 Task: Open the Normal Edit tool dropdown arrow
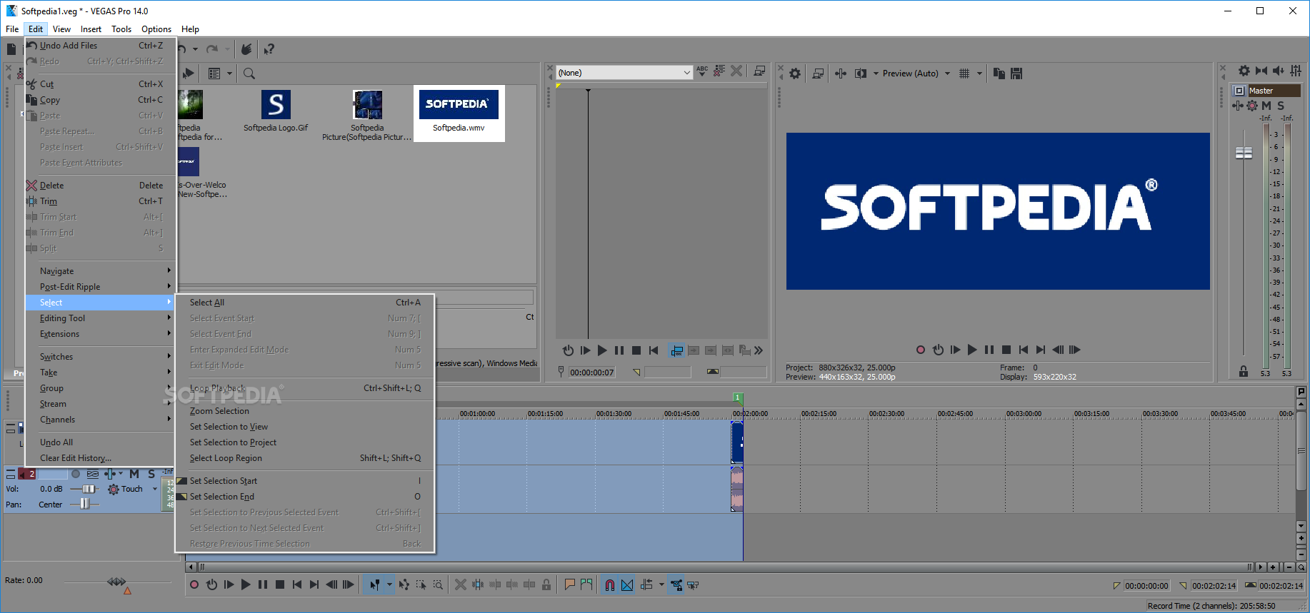click(x=389, y=584)
